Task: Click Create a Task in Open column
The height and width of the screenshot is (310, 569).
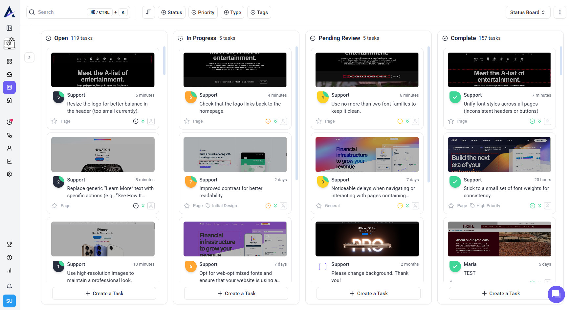Action: [104, 294]
